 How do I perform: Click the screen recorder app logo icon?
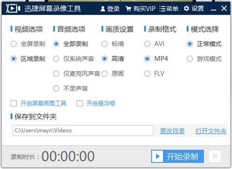13,8
